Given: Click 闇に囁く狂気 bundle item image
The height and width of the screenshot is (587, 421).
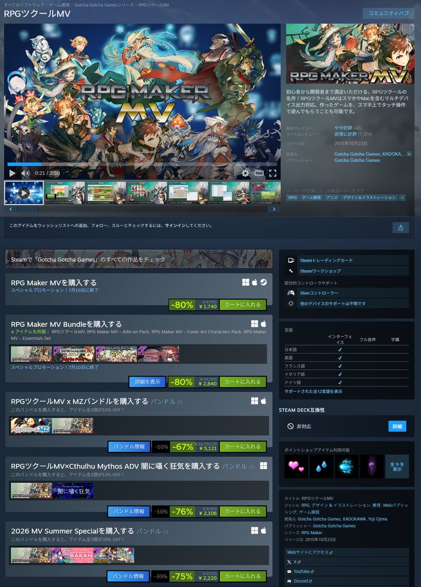Looking at the screenshot, I should point(73,491).
